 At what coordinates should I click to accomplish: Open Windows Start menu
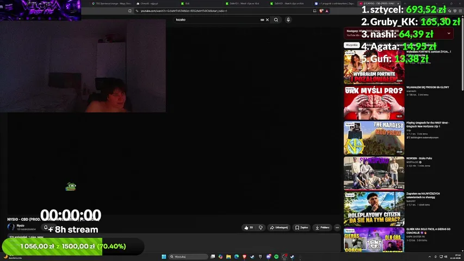(x=164, y=257)
